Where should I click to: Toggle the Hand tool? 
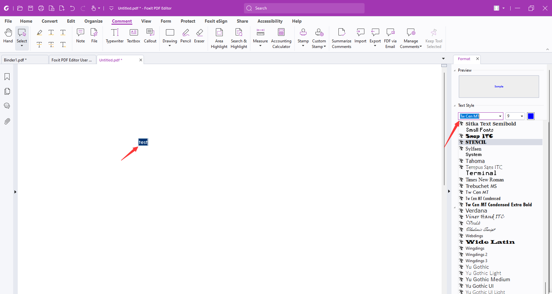click(8, 36)
